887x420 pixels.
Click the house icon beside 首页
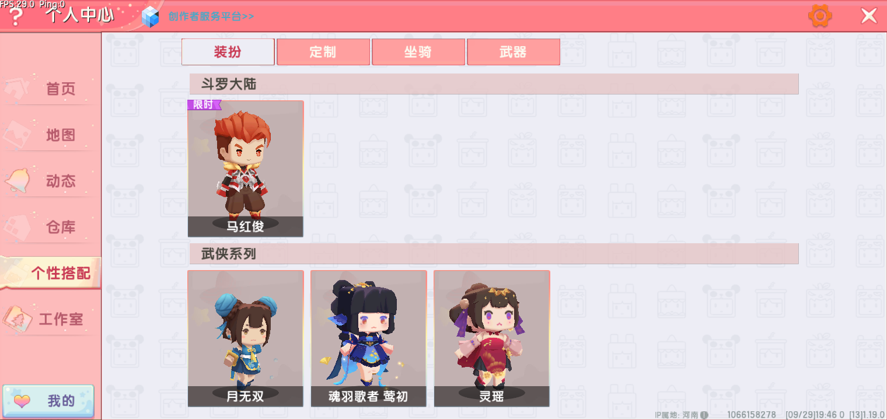[x=17, y=89]
